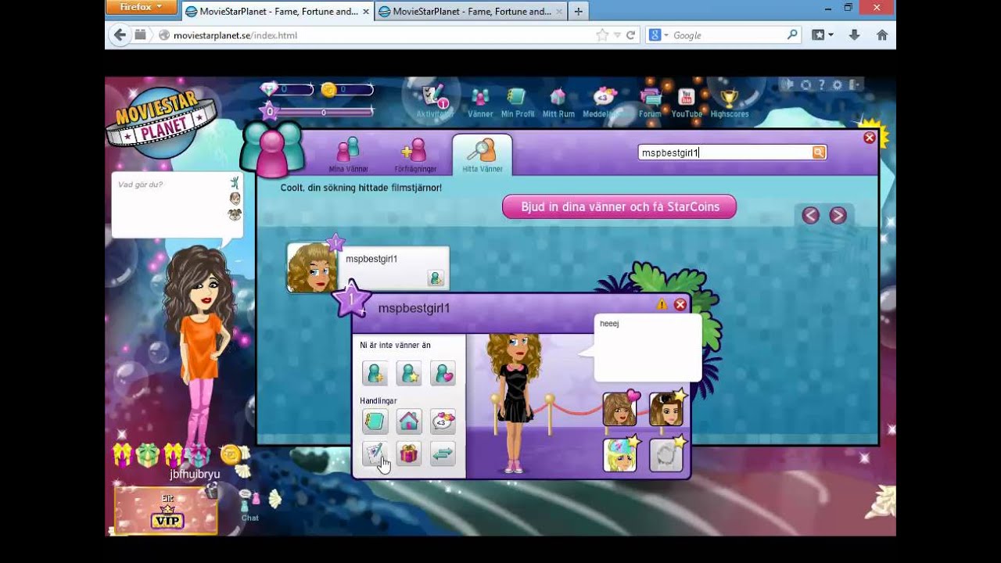Close the mspbestgirl1 profile popup
The height and width of the screenshot is (563, 1001).
point(680,305)
